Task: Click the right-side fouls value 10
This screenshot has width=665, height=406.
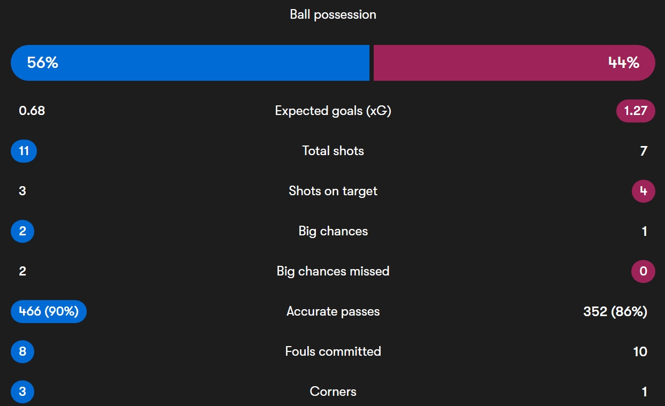Action: (640, 351)
